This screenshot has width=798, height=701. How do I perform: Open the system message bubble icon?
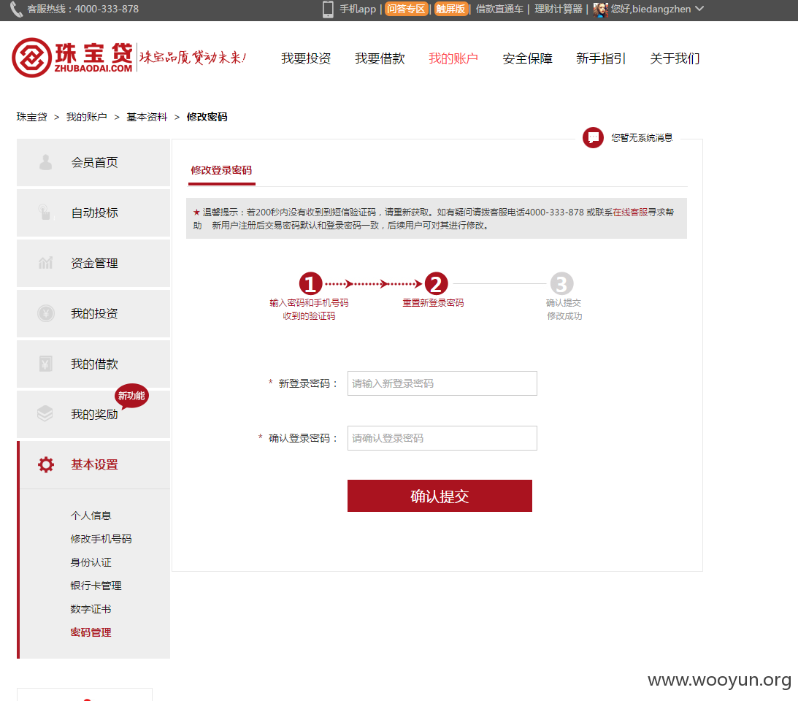coord(593,137)
